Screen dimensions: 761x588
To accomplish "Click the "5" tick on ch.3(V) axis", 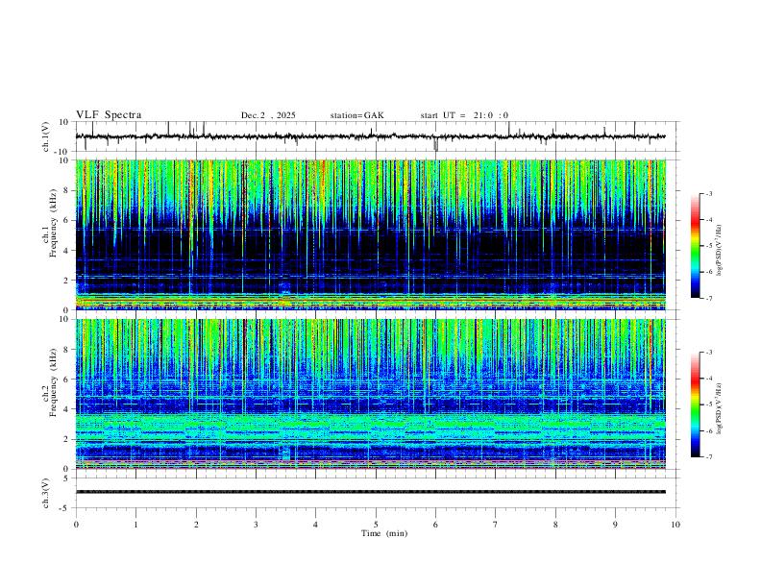I will (x=66, y=478).
